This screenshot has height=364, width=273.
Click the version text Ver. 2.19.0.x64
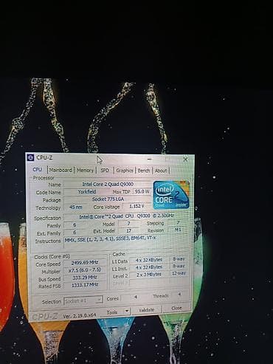click(79, 315)
